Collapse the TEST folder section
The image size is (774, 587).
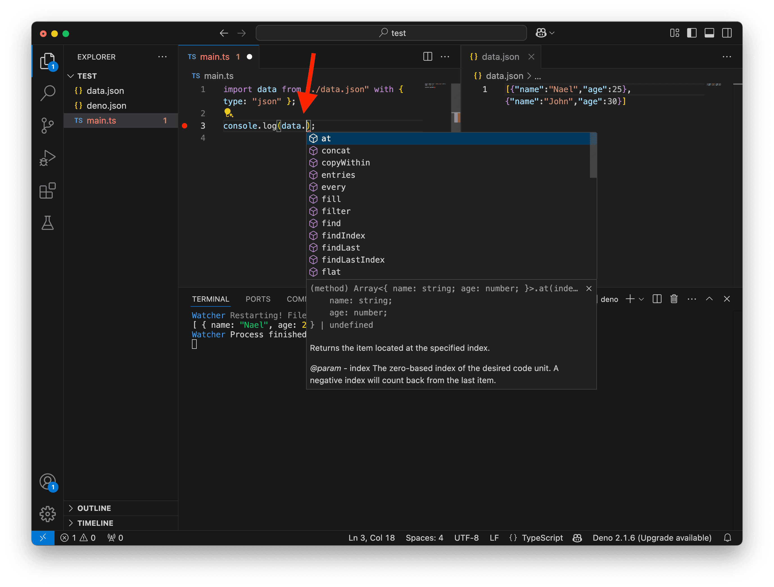tap(71, 76)
